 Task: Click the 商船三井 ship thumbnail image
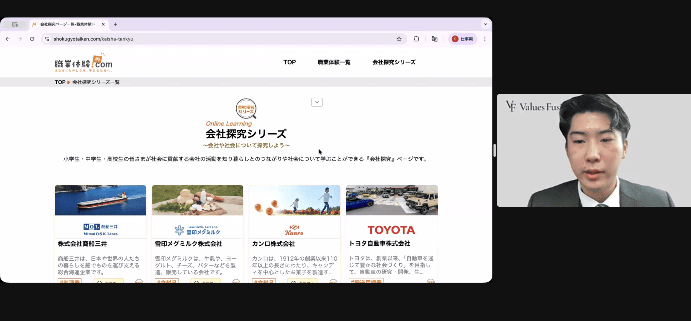point(100,200)
